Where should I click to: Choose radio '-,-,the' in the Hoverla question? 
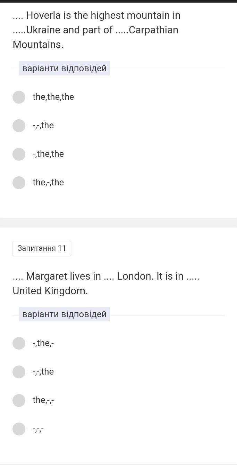pos(19,126)
